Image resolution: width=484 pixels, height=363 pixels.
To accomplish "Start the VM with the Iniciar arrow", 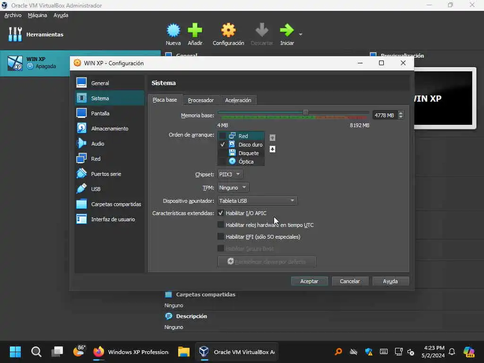I will click(x=287, y=30).
